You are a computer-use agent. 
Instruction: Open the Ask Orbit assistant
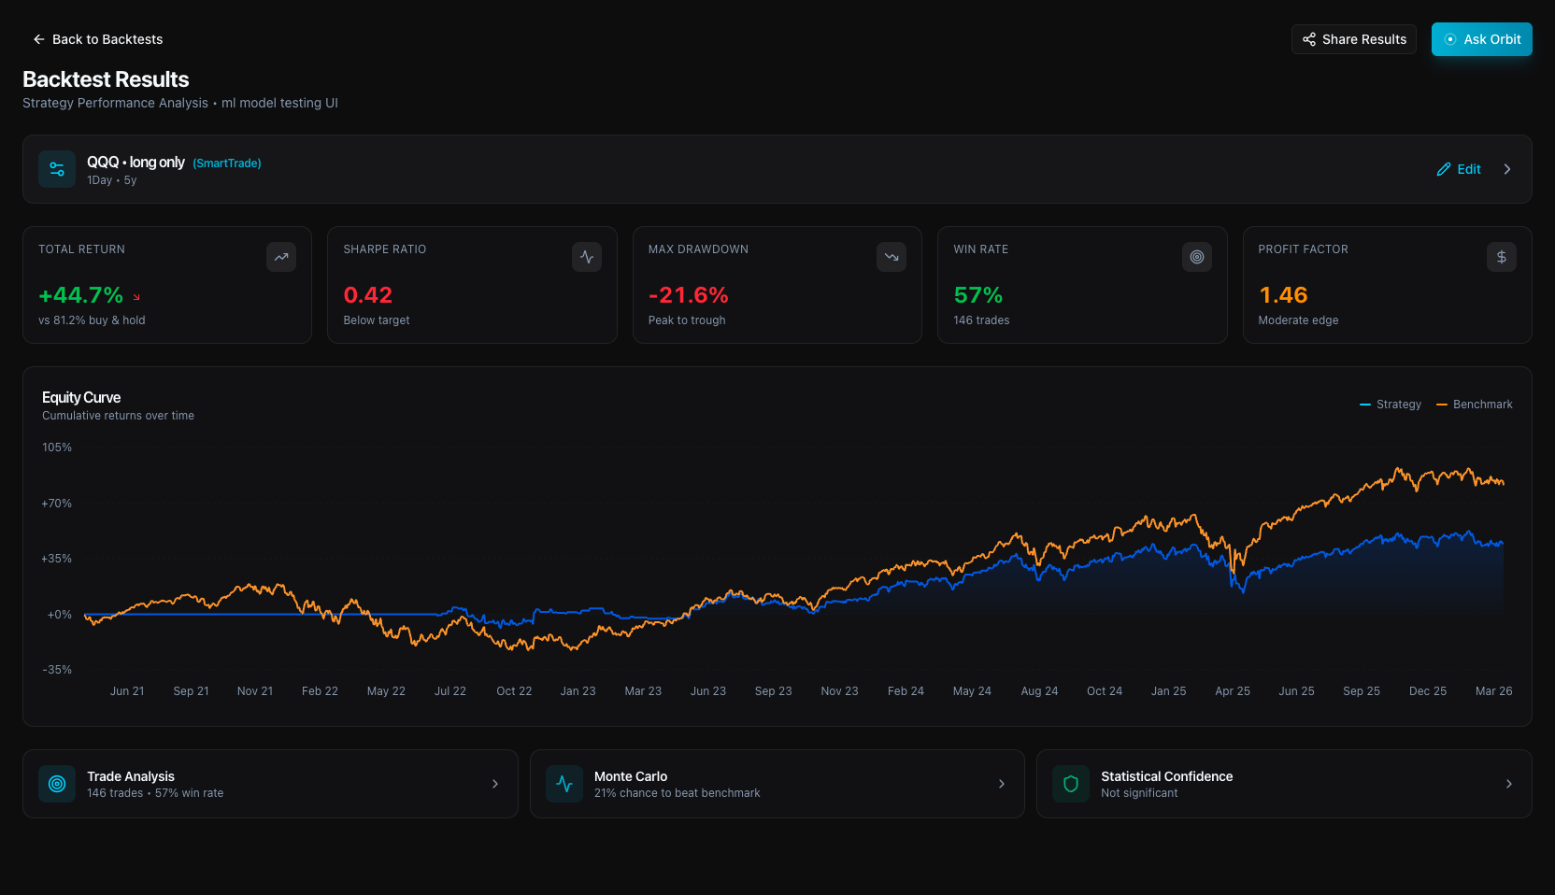1481,39
